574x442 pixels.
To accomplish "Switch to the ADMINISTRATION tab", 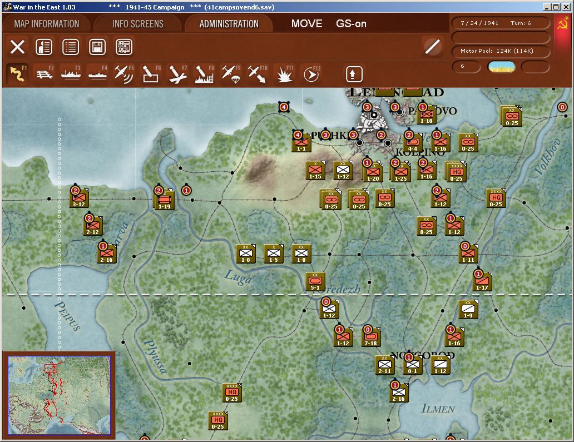I will 229,24.
